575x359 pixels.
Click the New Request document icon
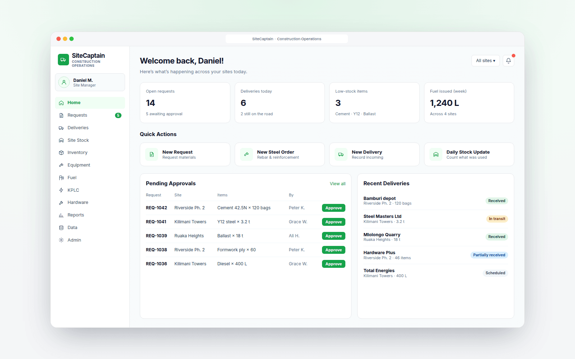[152, 154]
